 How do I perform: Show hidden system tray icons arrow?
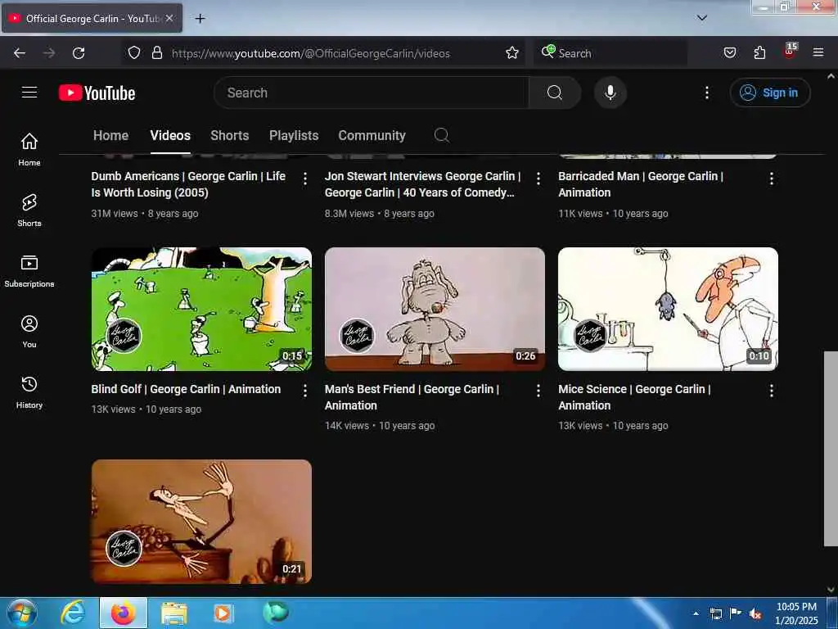[x=696, y=613]
